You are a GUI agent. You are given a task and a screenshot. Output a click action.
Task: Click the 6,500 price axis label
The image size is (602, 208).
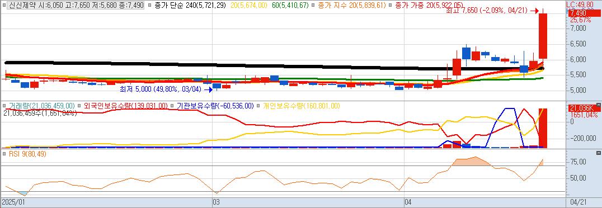point(578,44)
